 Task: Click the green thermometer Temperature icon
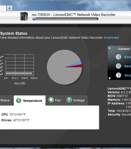tap(19, 100)
